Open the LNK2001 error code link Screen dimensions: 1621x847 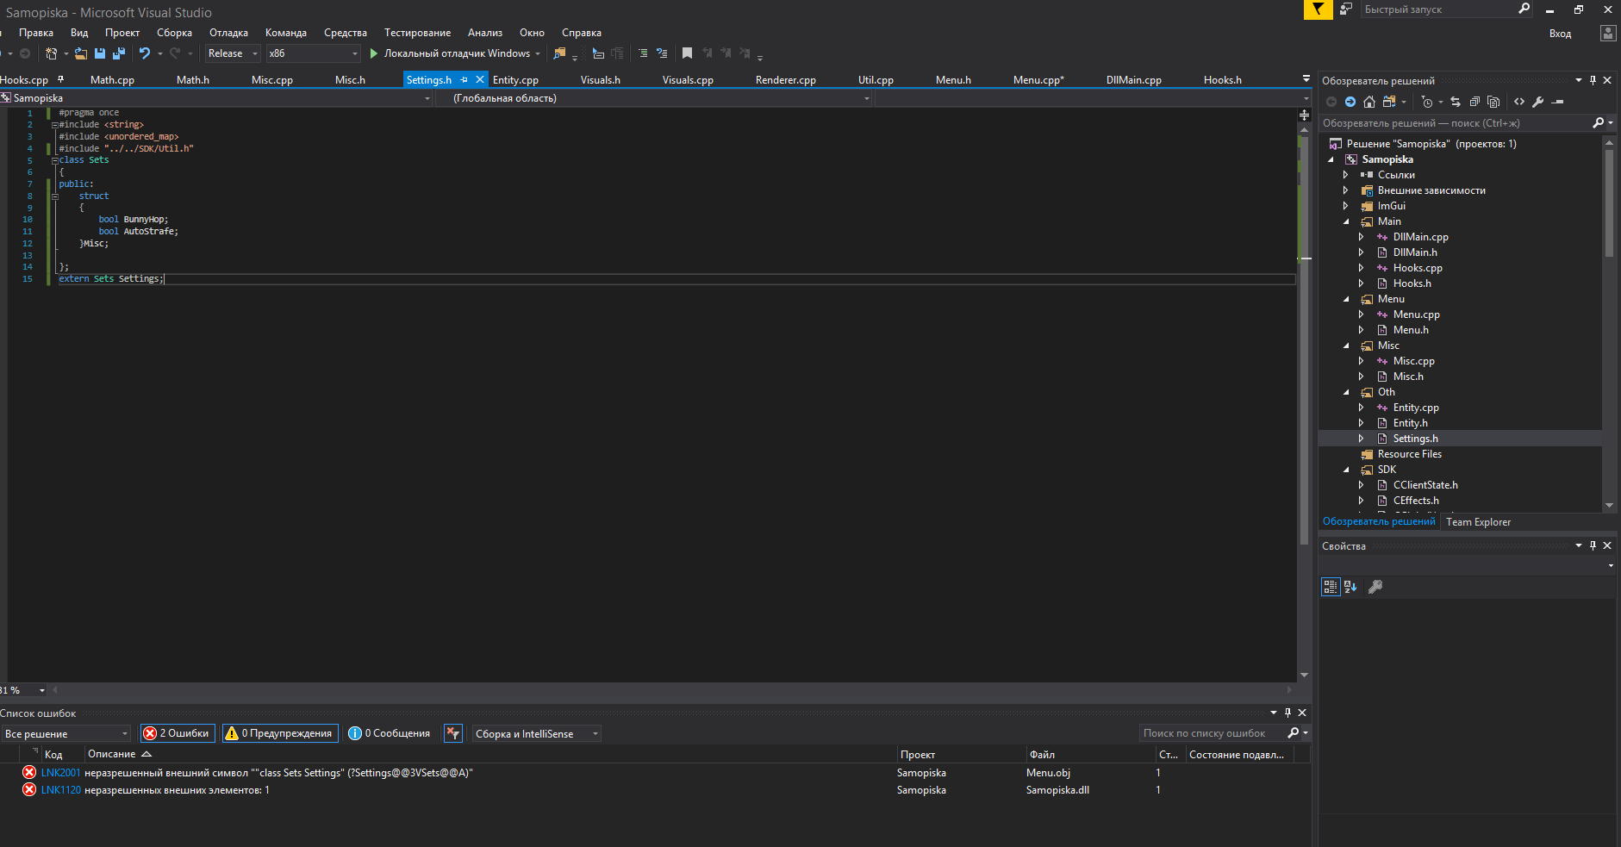(60, 773)
